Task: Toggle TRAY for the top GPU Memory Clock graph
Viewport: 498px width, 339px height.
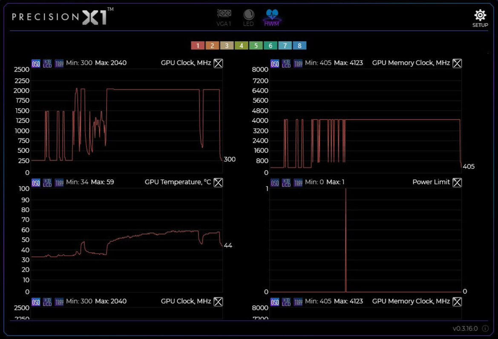Action: coord(298,63)
